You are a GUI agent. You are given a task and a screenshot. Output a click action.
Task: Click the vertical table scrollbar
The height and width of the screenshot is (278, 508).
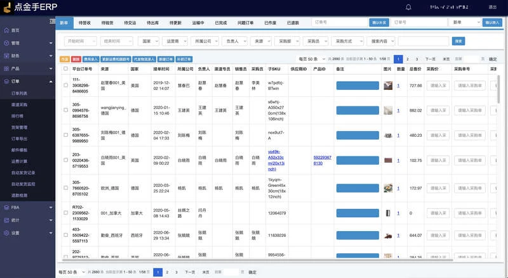coord(498,89)
